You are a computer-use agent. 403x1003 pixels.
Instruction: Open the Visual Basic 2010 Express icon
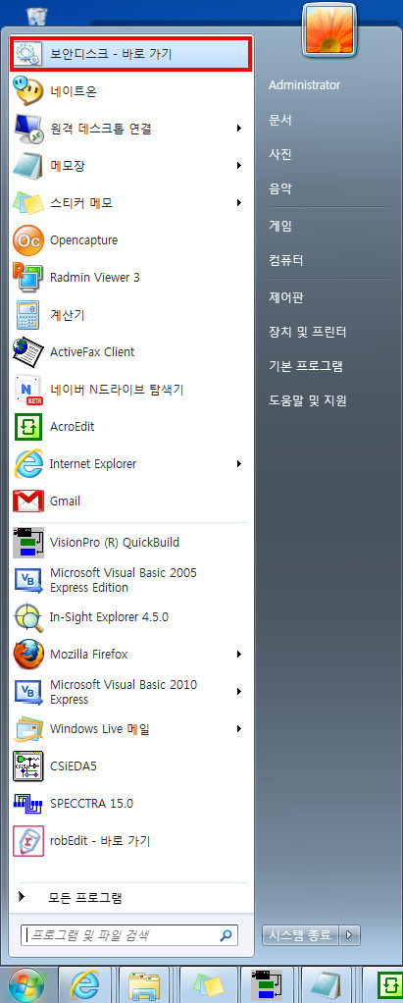pos(28,692)
